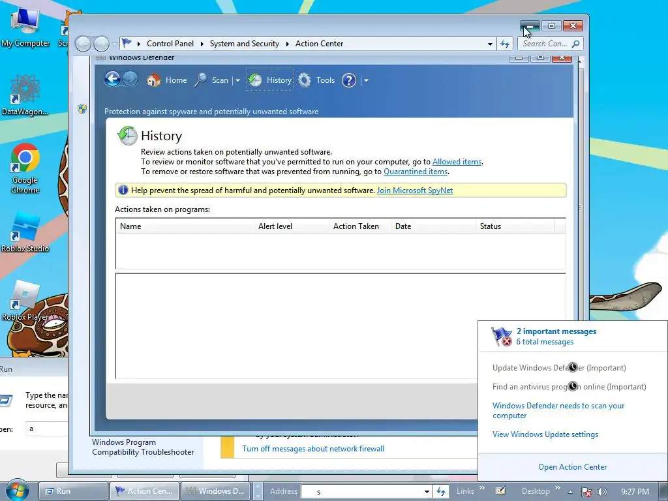Show hidden tray icons arrow
Image resolution: width=668 pixels, height=501 pixels.
point(570,492)
